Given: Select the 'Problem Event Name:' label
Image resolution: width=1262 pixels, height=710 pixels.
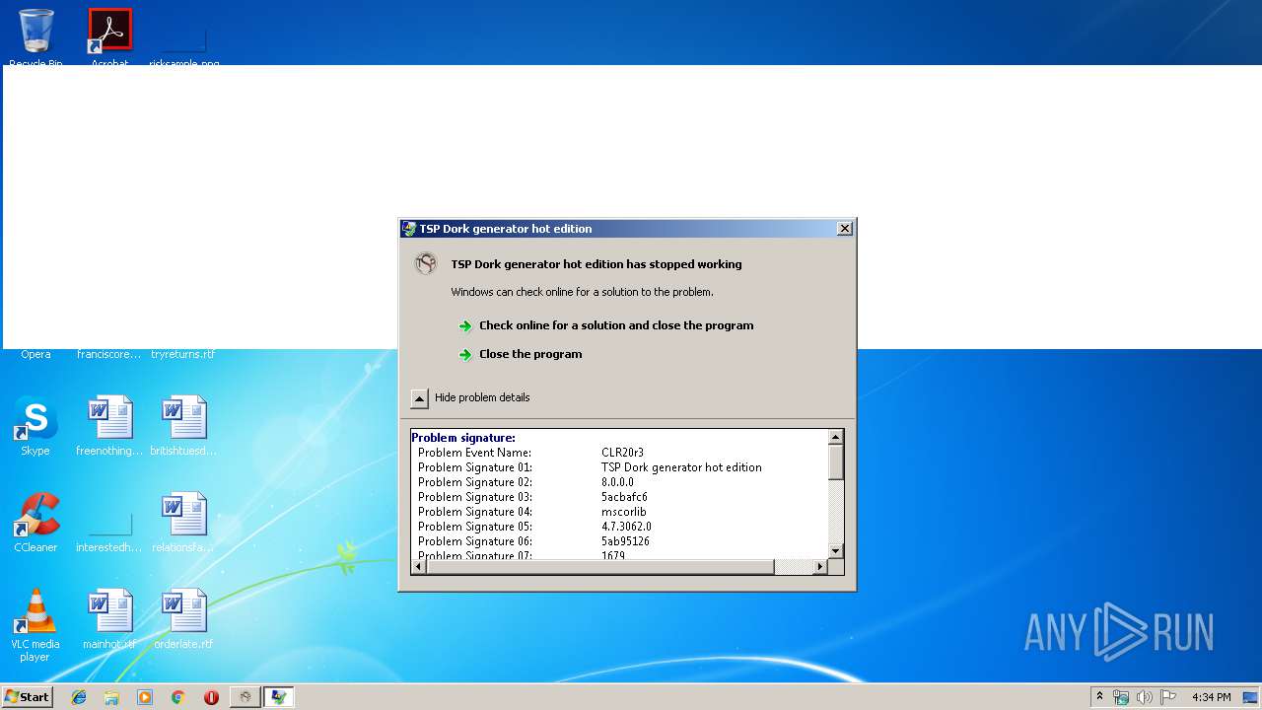Looking at the screenshot, I should (x=474, y=453).
